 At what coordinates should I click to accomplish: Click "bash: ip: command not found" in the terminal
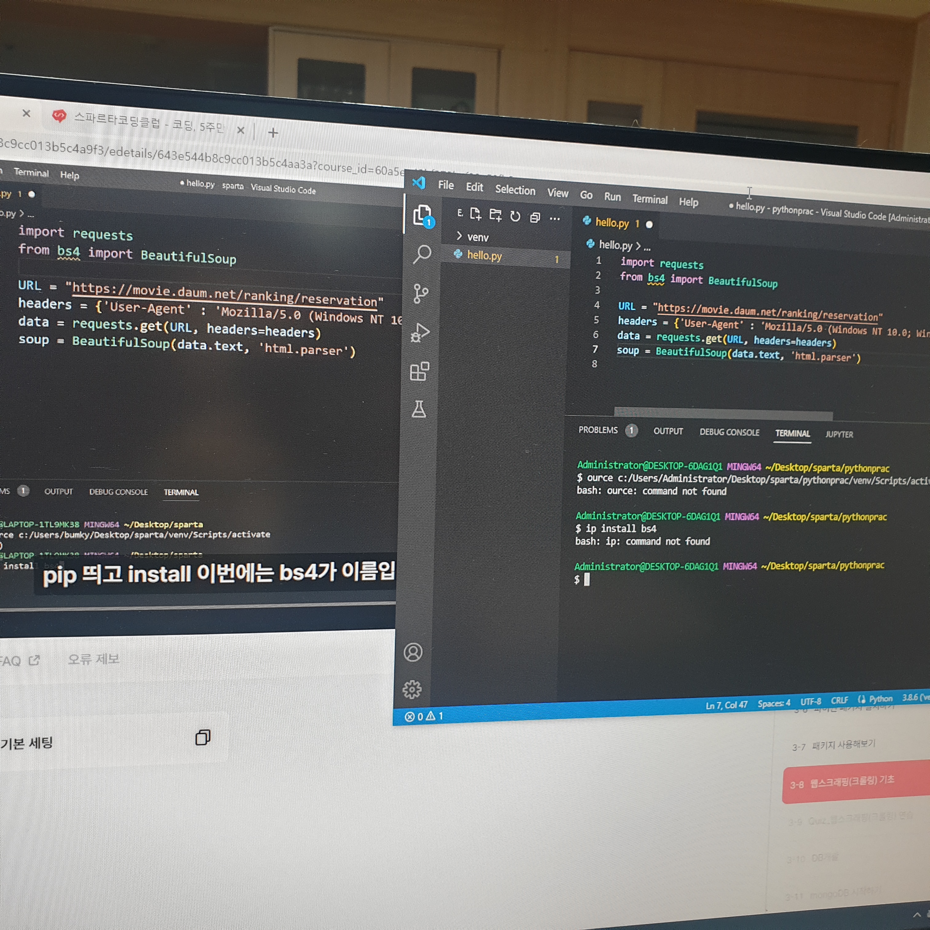(x=642, y=542)
